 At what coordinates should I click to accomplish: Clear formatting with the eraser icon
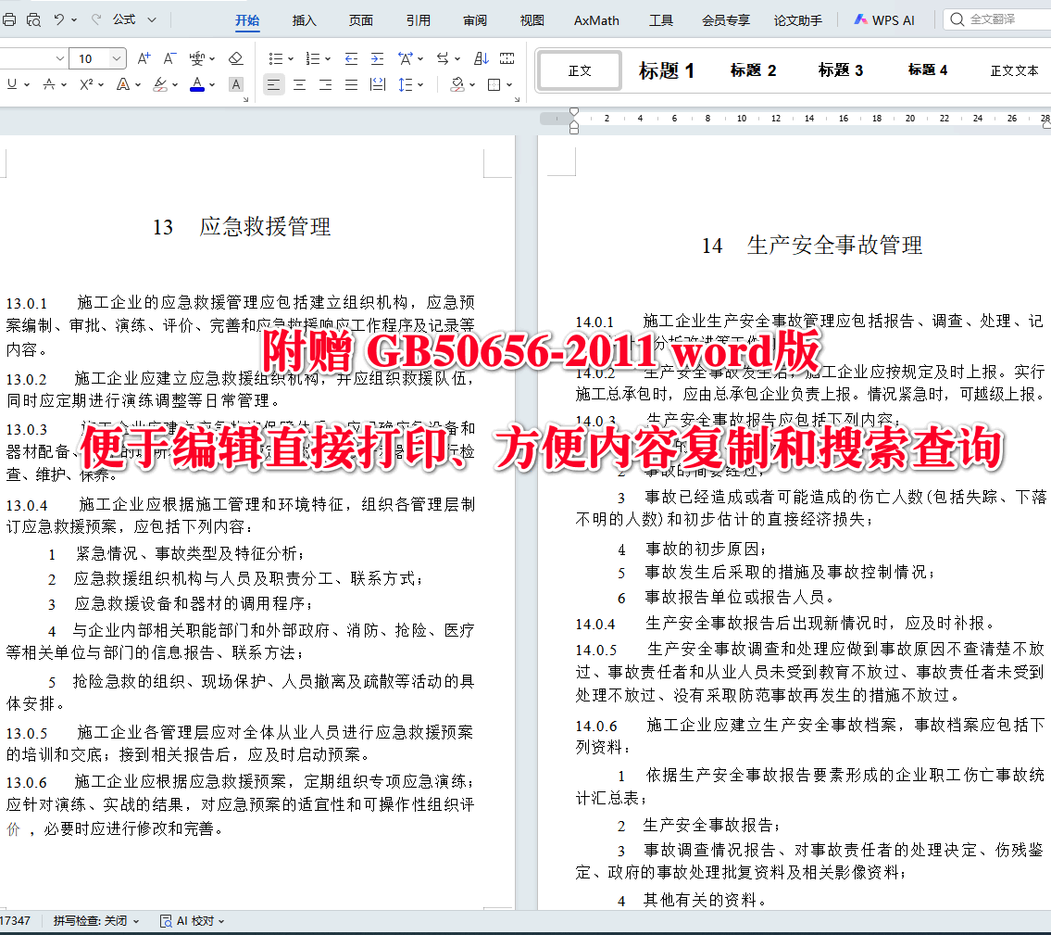[236, 58]
